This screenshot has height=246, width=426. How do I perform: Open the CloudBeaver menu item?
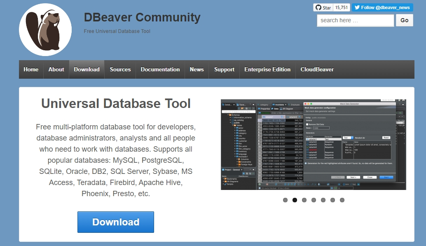pos(317,70)
